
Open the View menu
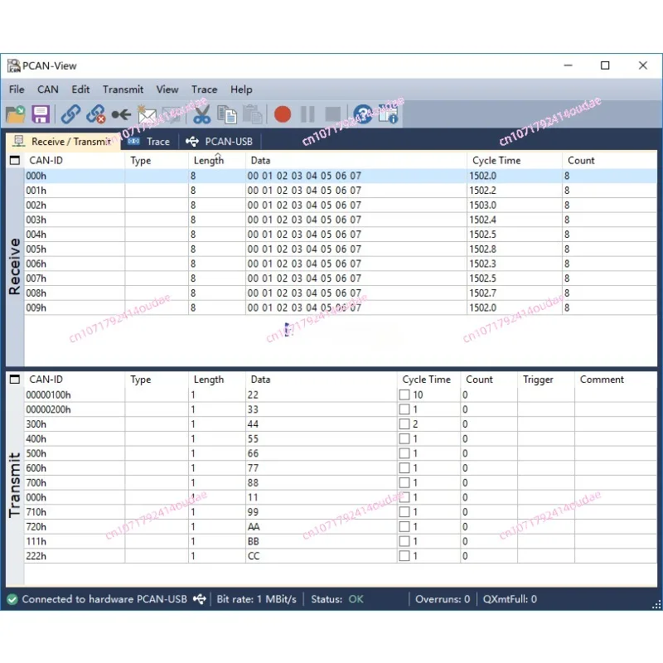[x=167, y=90]
